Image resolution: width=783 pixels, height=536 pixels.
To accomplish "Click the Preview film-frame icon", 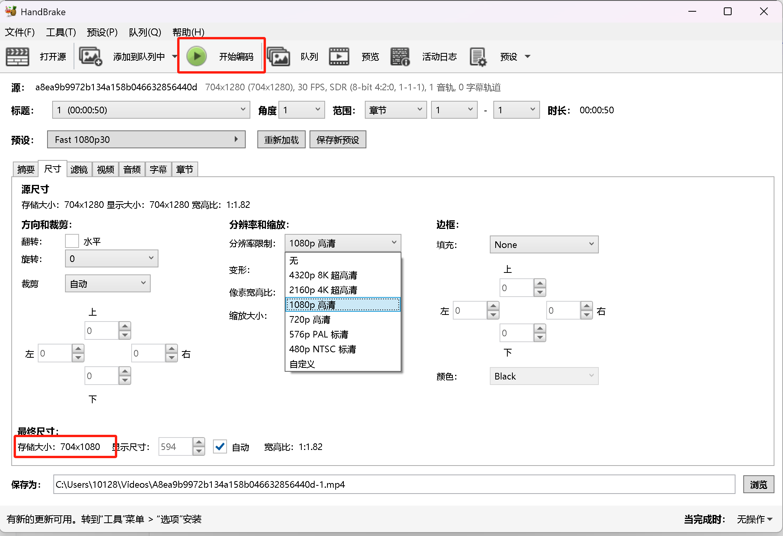I will [x=339, y=57].
